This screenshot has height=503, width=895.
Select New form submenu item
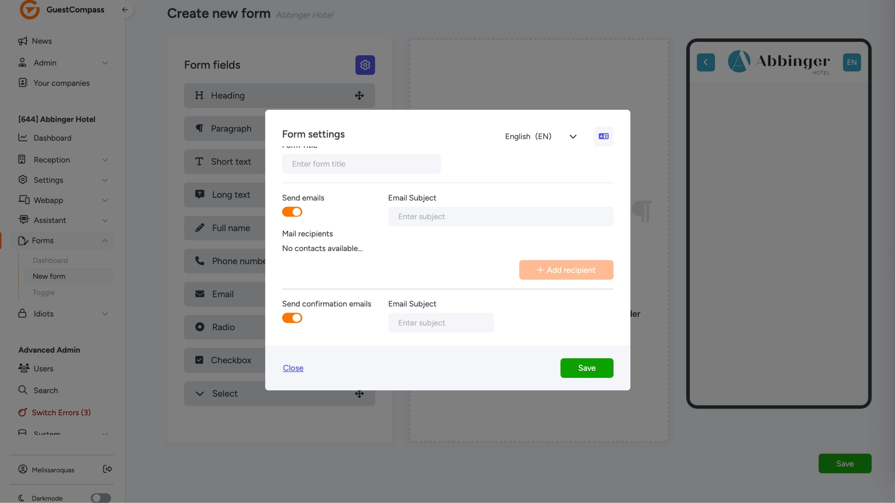coord(68,276)
